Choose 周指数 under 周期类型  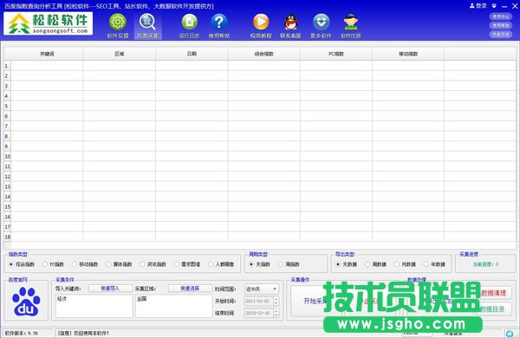[x=281, y=264]
